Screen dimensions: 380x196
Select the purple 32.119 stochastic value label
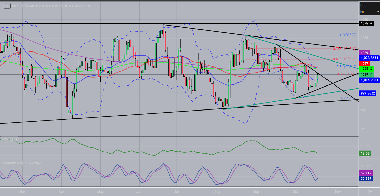tap(366, 173)
